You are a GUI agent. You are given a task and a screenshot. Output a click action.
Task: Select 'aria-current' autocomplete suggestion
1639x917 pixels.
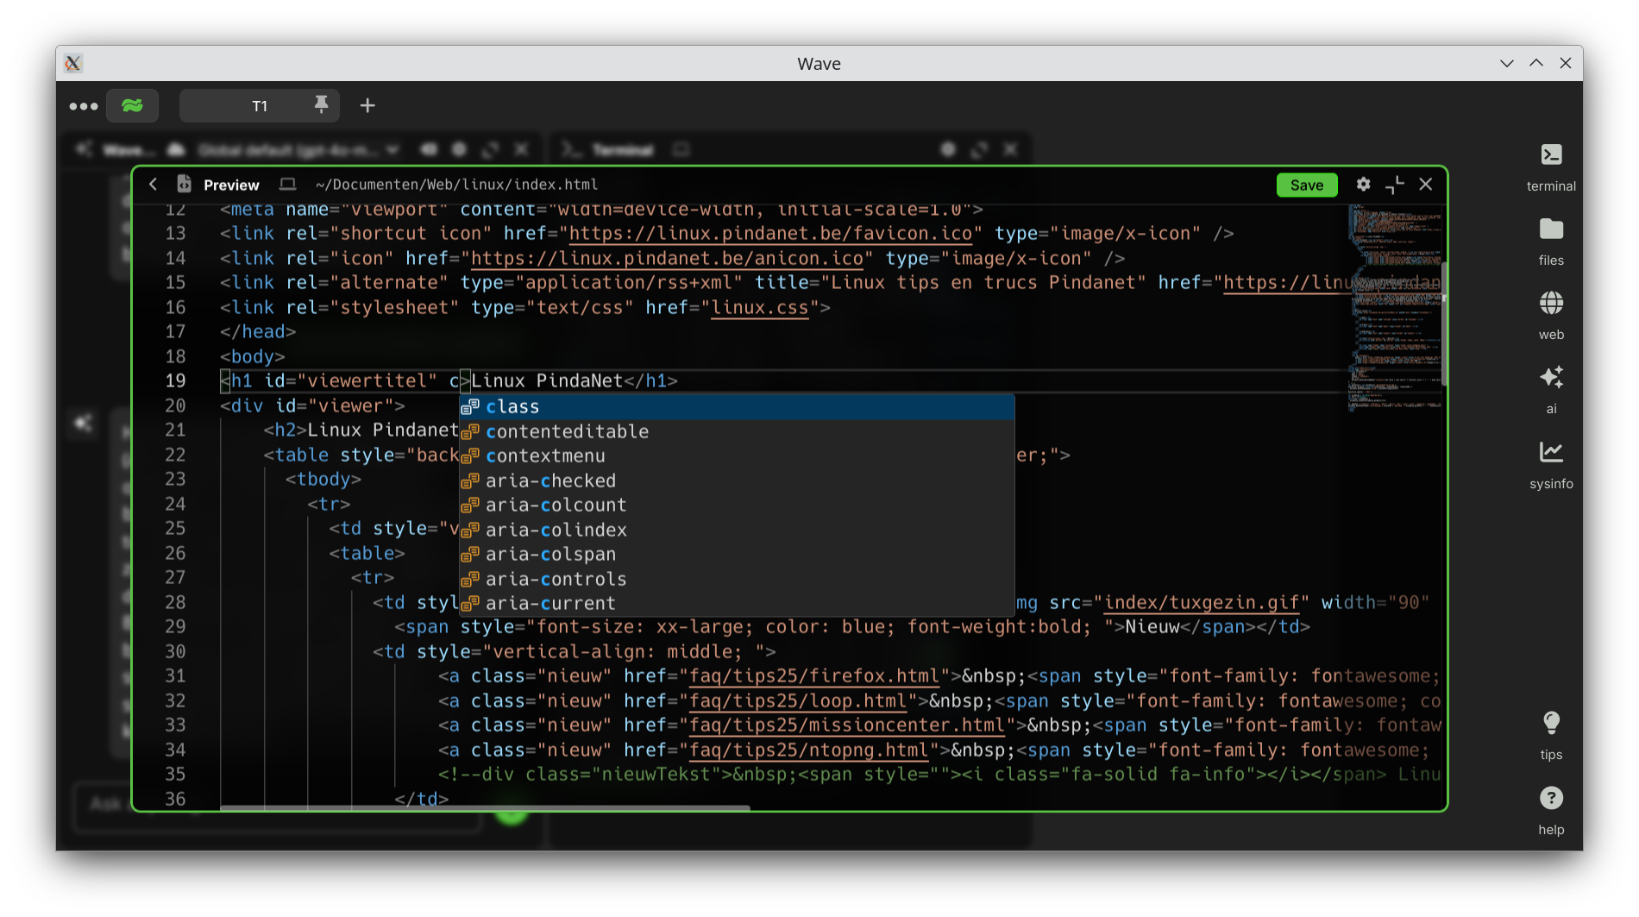point(737,603)
